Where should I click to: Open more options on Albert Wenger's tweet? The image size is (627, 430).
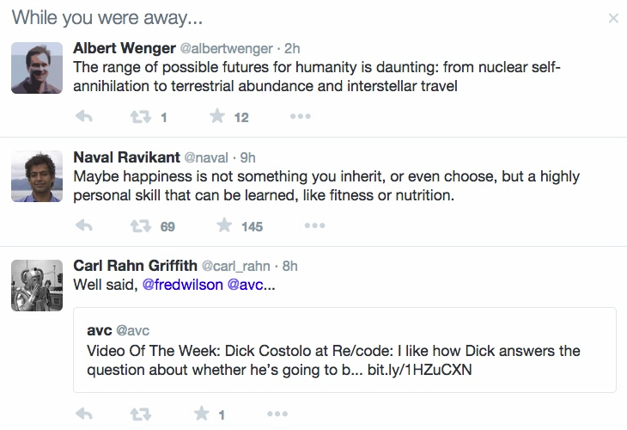(301, 116)
